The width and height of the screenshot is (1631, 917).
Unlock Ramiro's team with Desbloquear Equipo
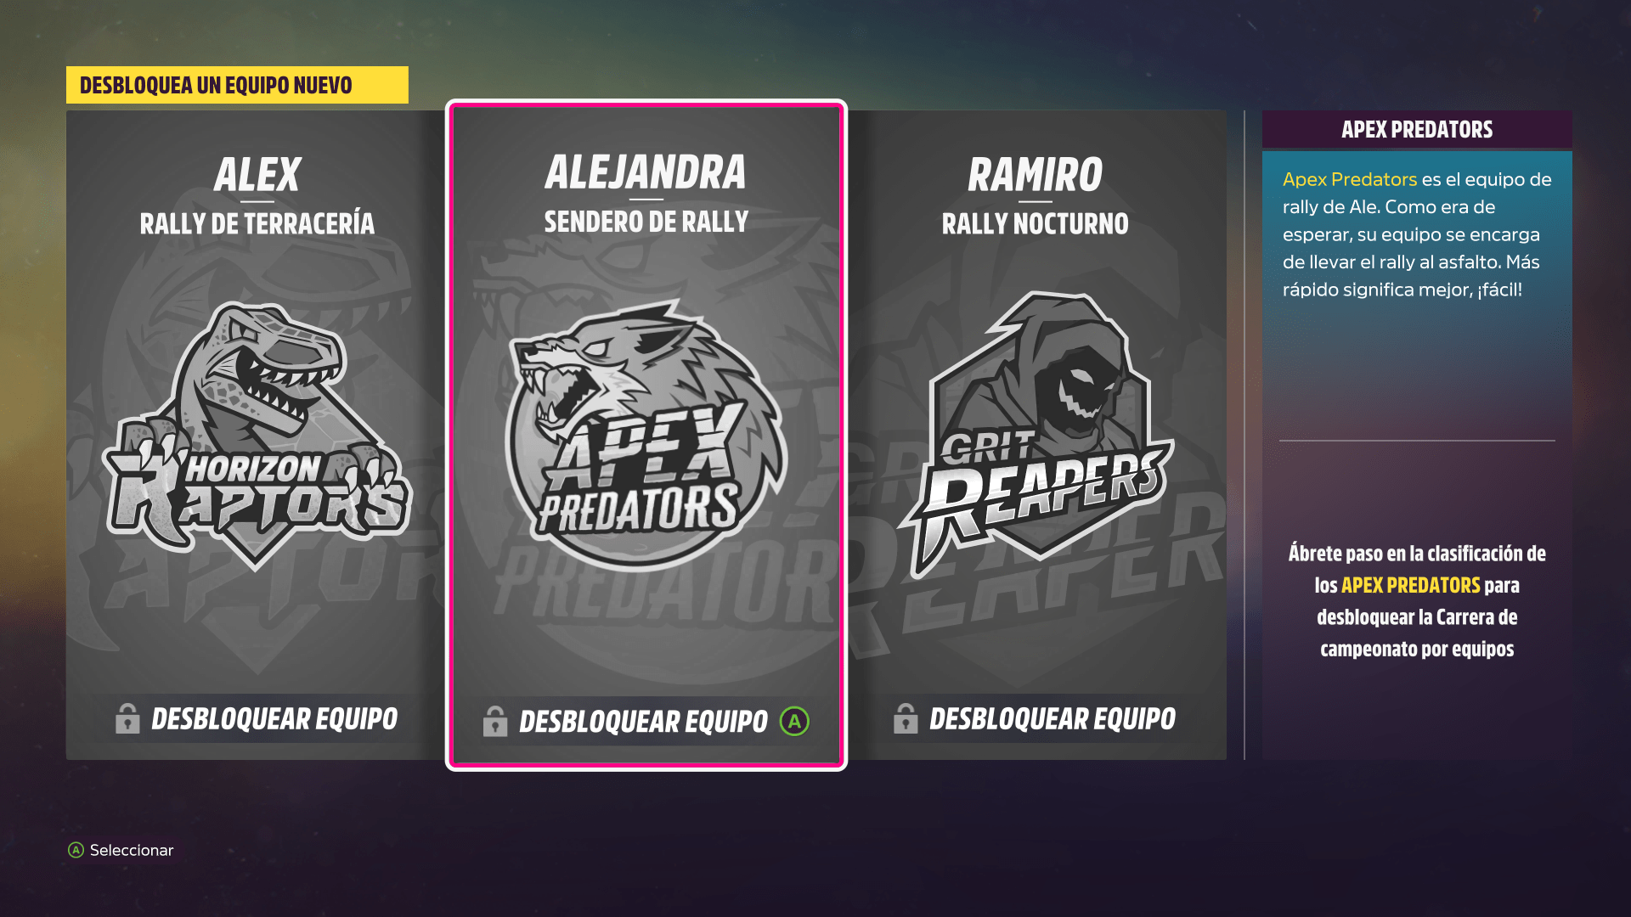point(1053,719)
